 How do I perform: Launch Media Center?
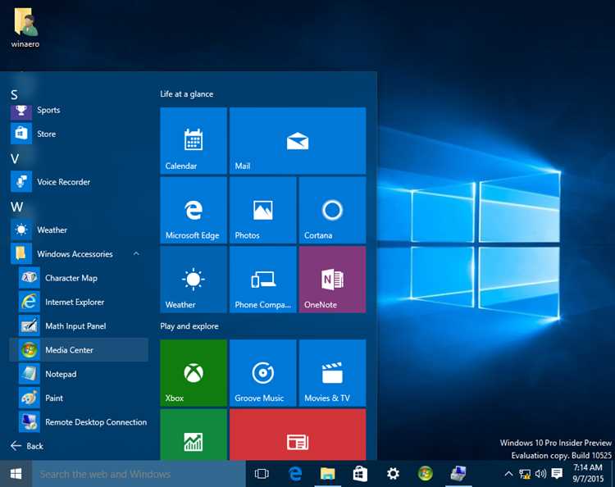coord(79,350)
